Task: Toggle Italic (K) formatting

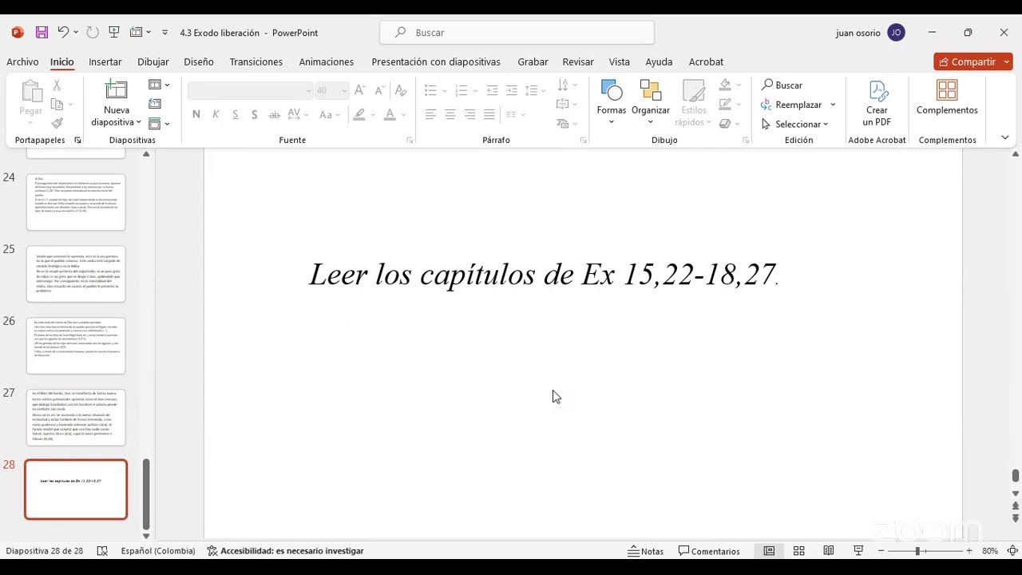Action: 216,114
